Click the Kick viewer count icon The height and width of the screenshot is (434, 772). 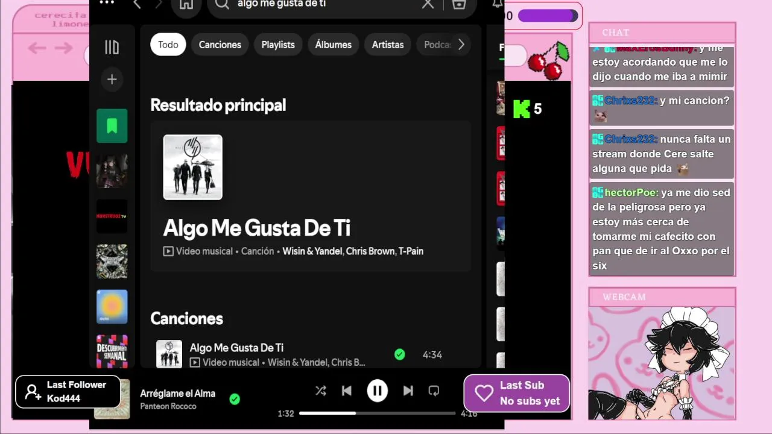[522, 109]
